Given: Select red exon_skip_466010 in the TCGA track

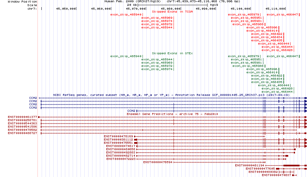Looking at the screenshot, I should tap(262, 31).
